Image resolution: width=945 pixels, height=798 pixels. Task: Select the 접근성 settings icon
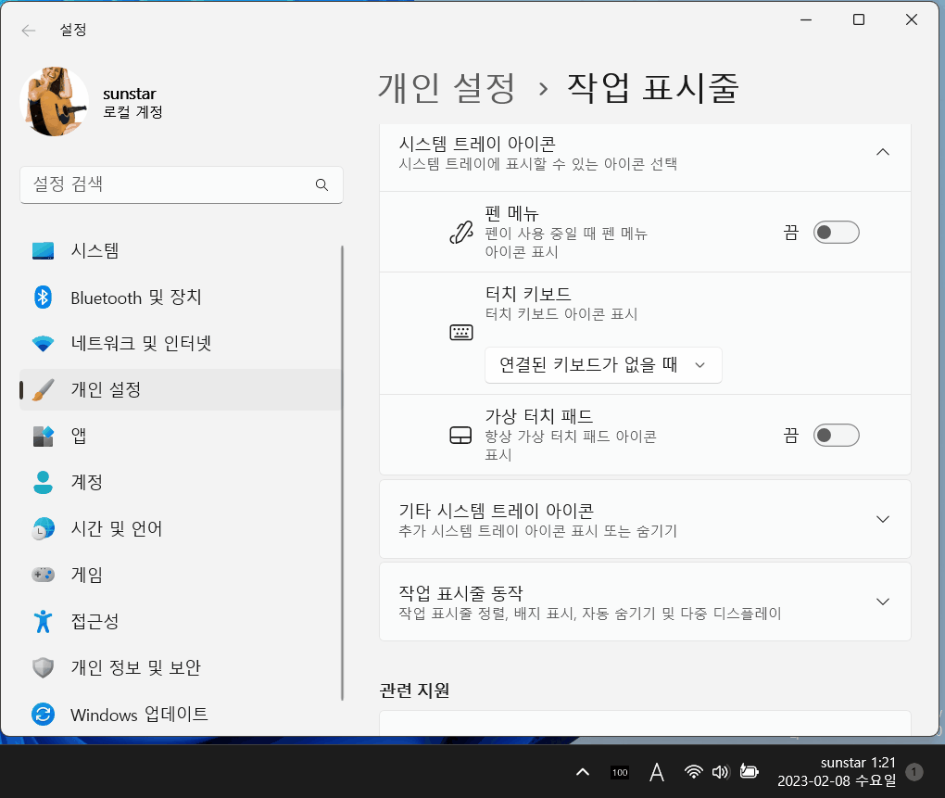(43, 621)
